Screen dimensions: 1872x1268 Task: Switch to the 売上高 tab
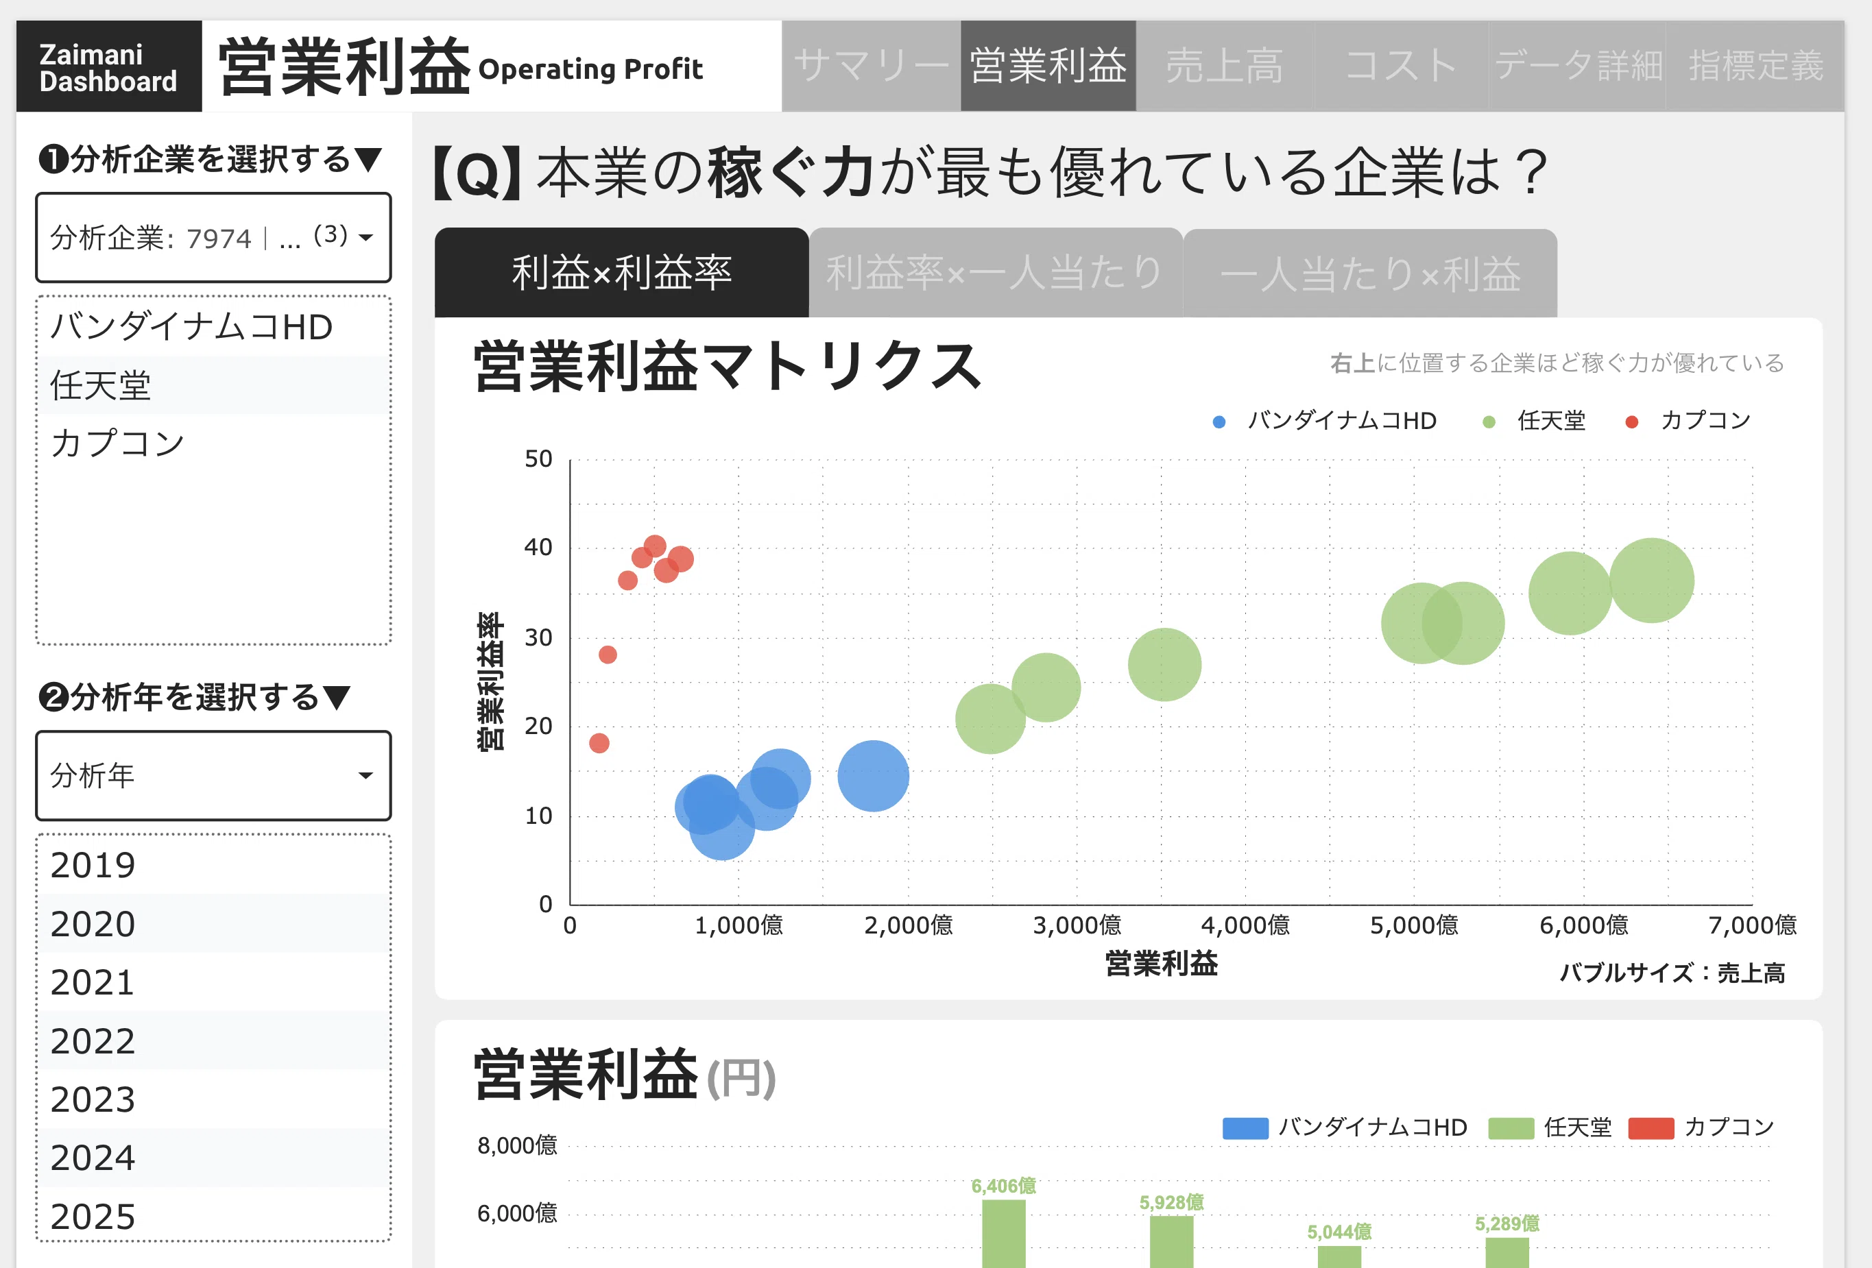(x=1225, y=66)
